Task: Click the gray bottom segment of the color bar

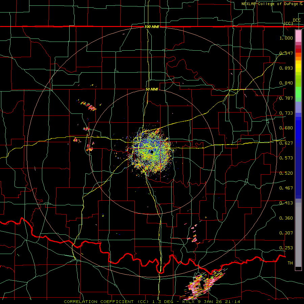Action: pyautogui.click(x=298, y=235)
